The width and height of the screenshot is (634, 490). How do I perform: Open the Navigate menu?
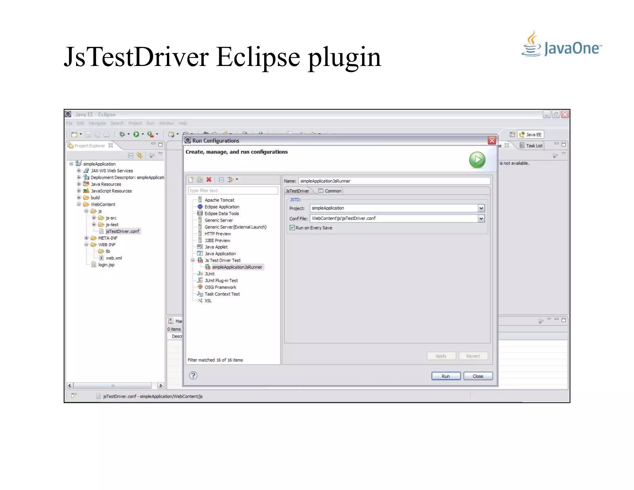pos(97,123)
